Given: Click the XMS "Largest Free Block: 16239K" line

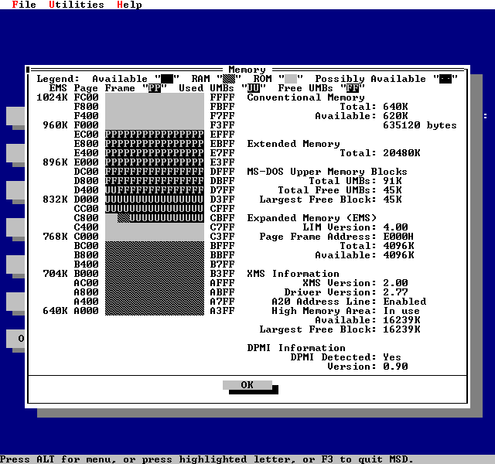Looking at the screenshot, I should point(340,329).
